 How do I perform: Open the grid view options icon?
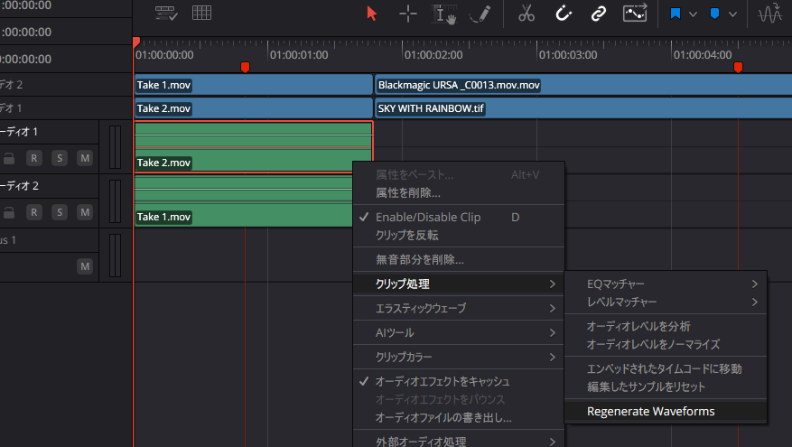click(201, 14)
